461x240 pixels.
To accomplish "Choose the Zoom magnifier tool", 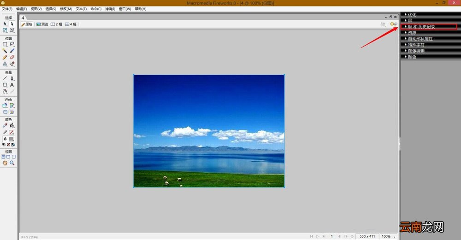I will pyautogui.click(x=12, y=163).
